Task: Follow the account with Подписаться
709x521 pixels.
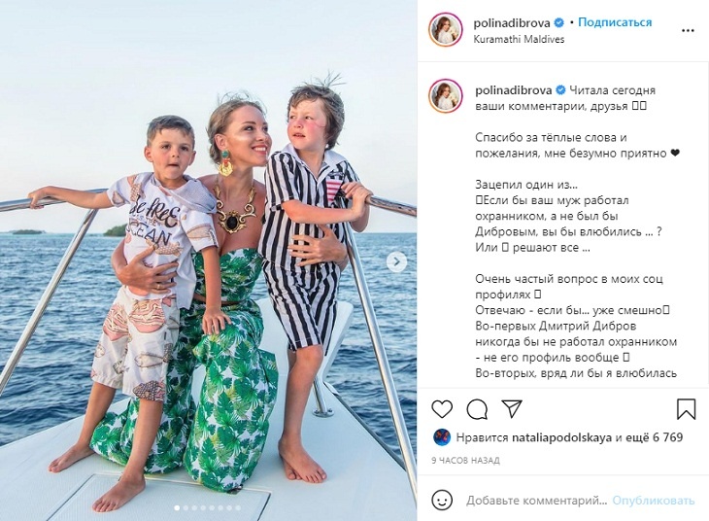Action: (x=615, y=22)
